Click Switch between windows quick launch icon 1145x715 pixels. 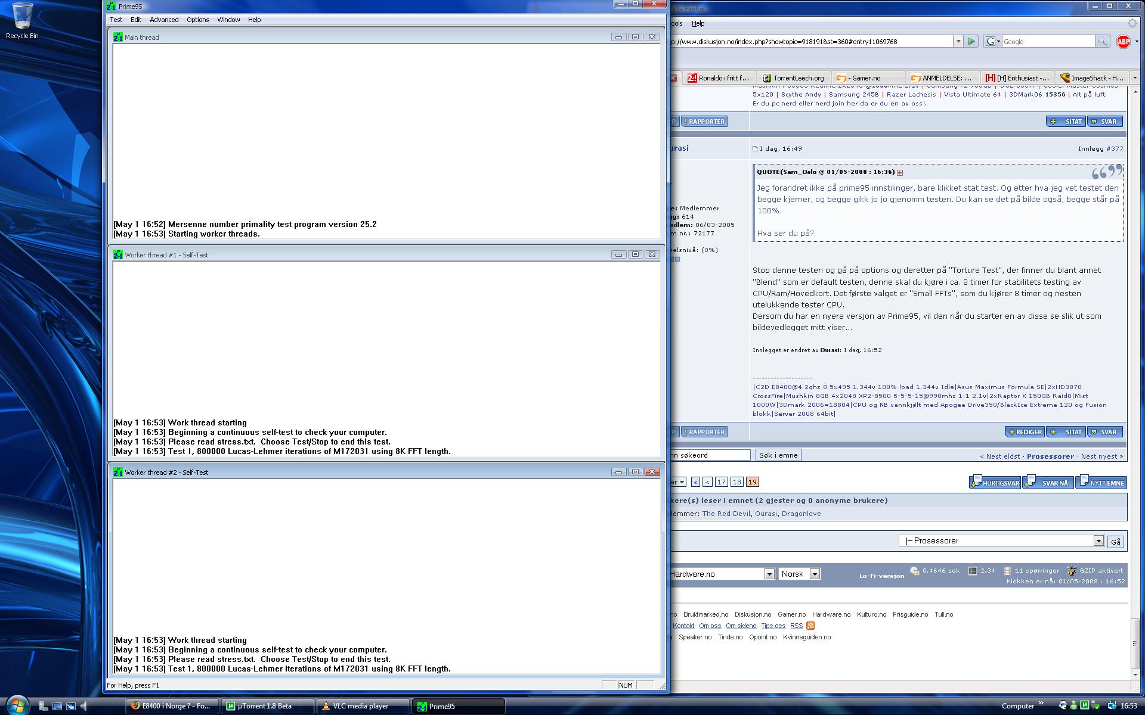[x=70, y=706]
